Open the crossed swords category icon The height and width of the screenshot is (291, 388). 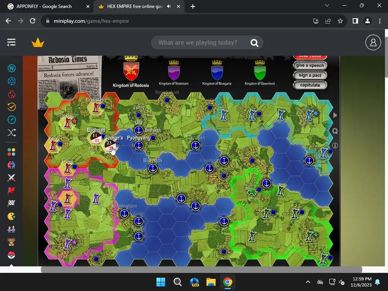(x=11, y=177)
